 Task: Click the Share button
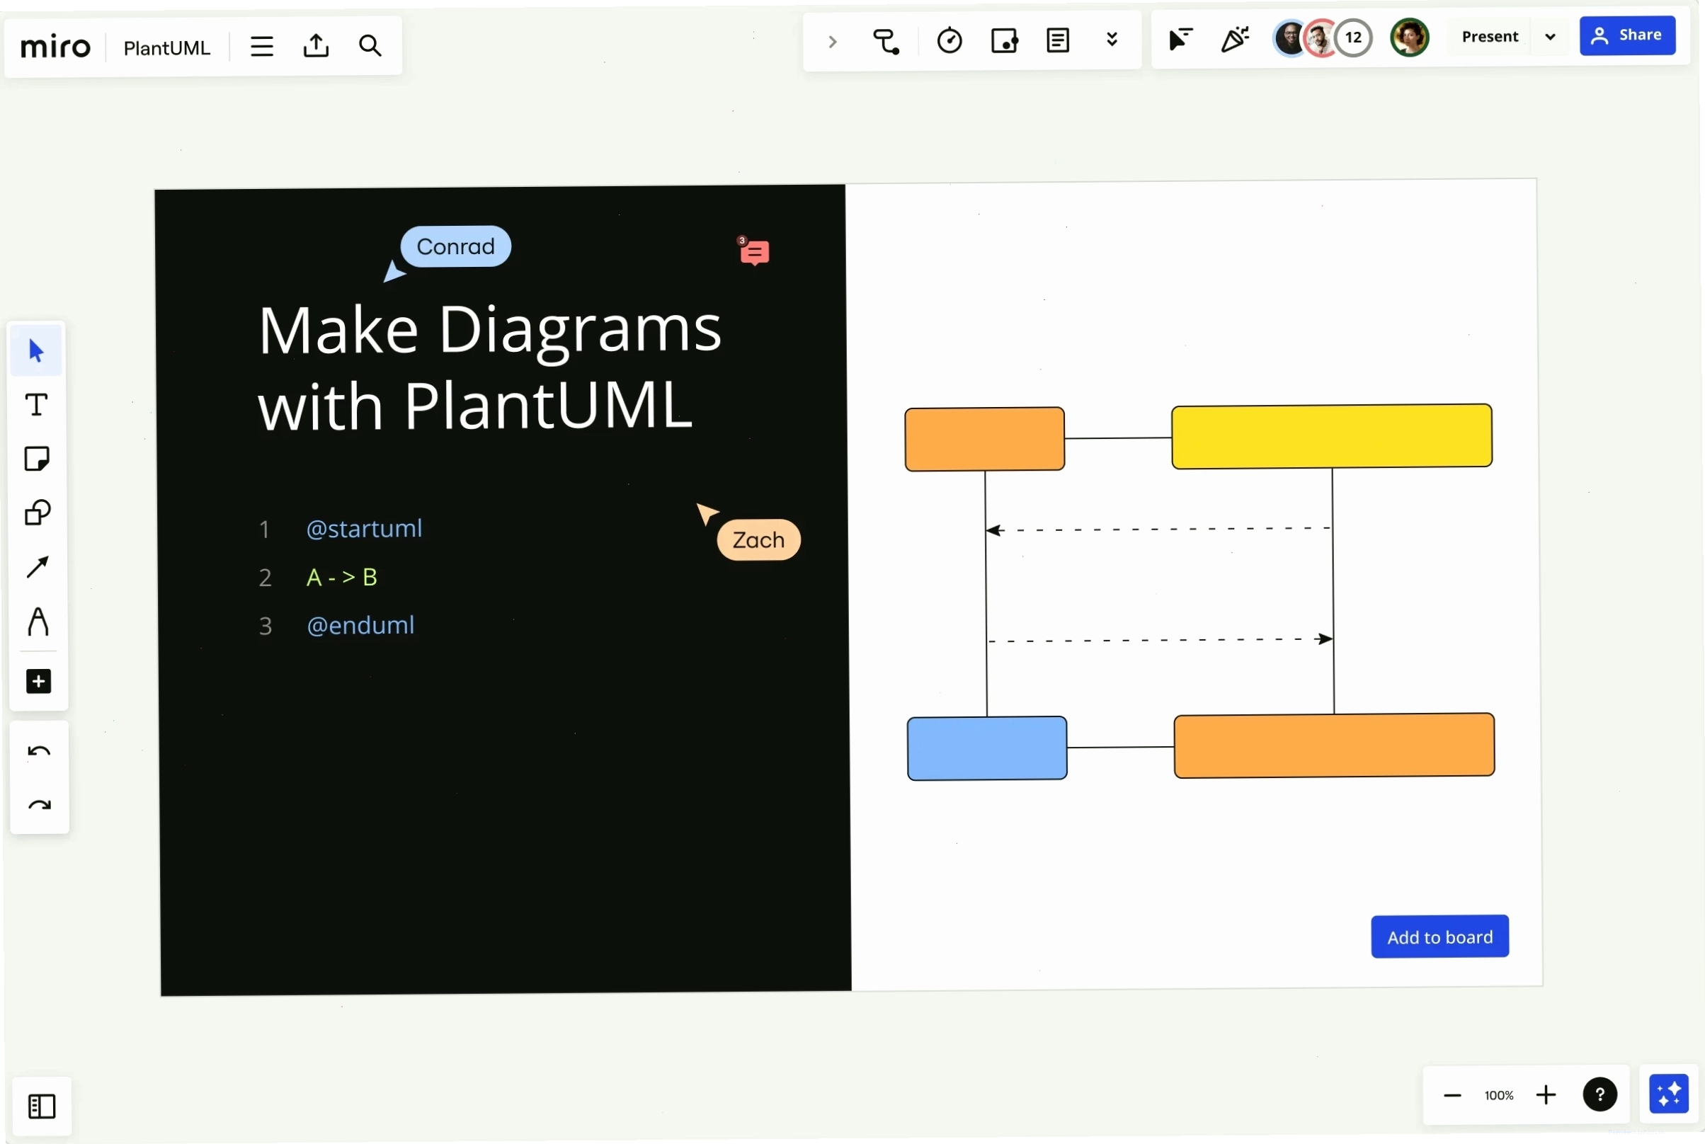click(1626, 35)
